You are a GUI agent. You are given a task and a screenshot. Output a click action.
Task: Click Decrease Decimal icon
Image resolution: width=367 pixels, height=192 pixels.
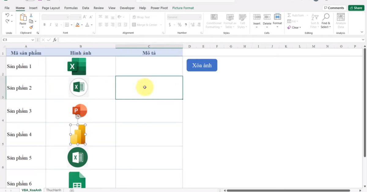pyautogui.click(x=199, y=25)
